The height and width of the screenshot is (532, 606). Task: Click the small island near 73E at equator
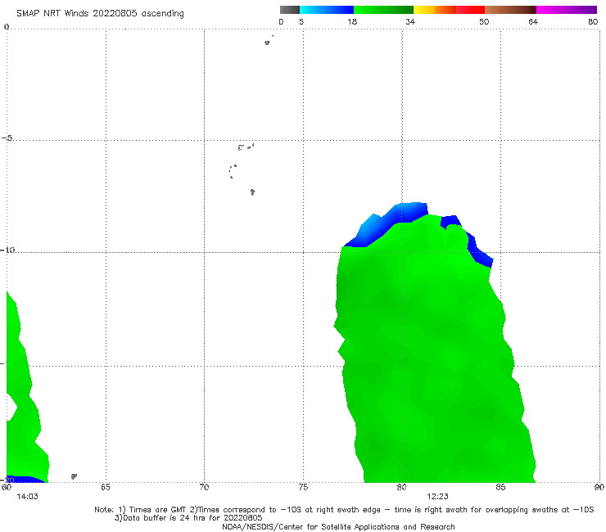(267, 43)
